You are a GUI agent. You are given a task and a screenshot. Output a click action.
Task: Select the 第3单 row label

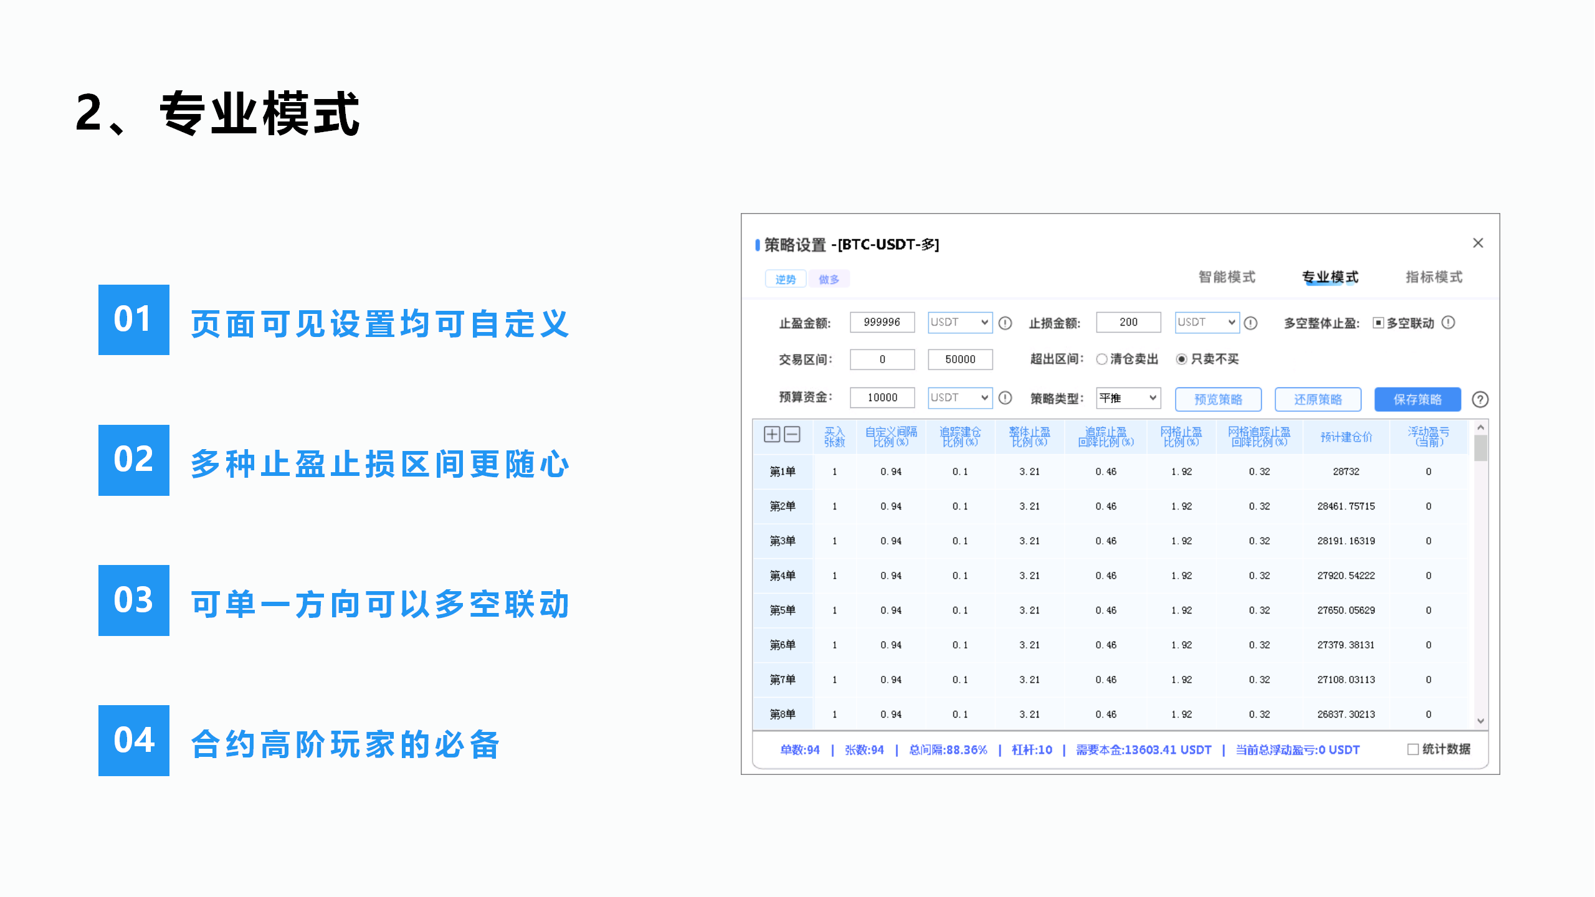783,541
